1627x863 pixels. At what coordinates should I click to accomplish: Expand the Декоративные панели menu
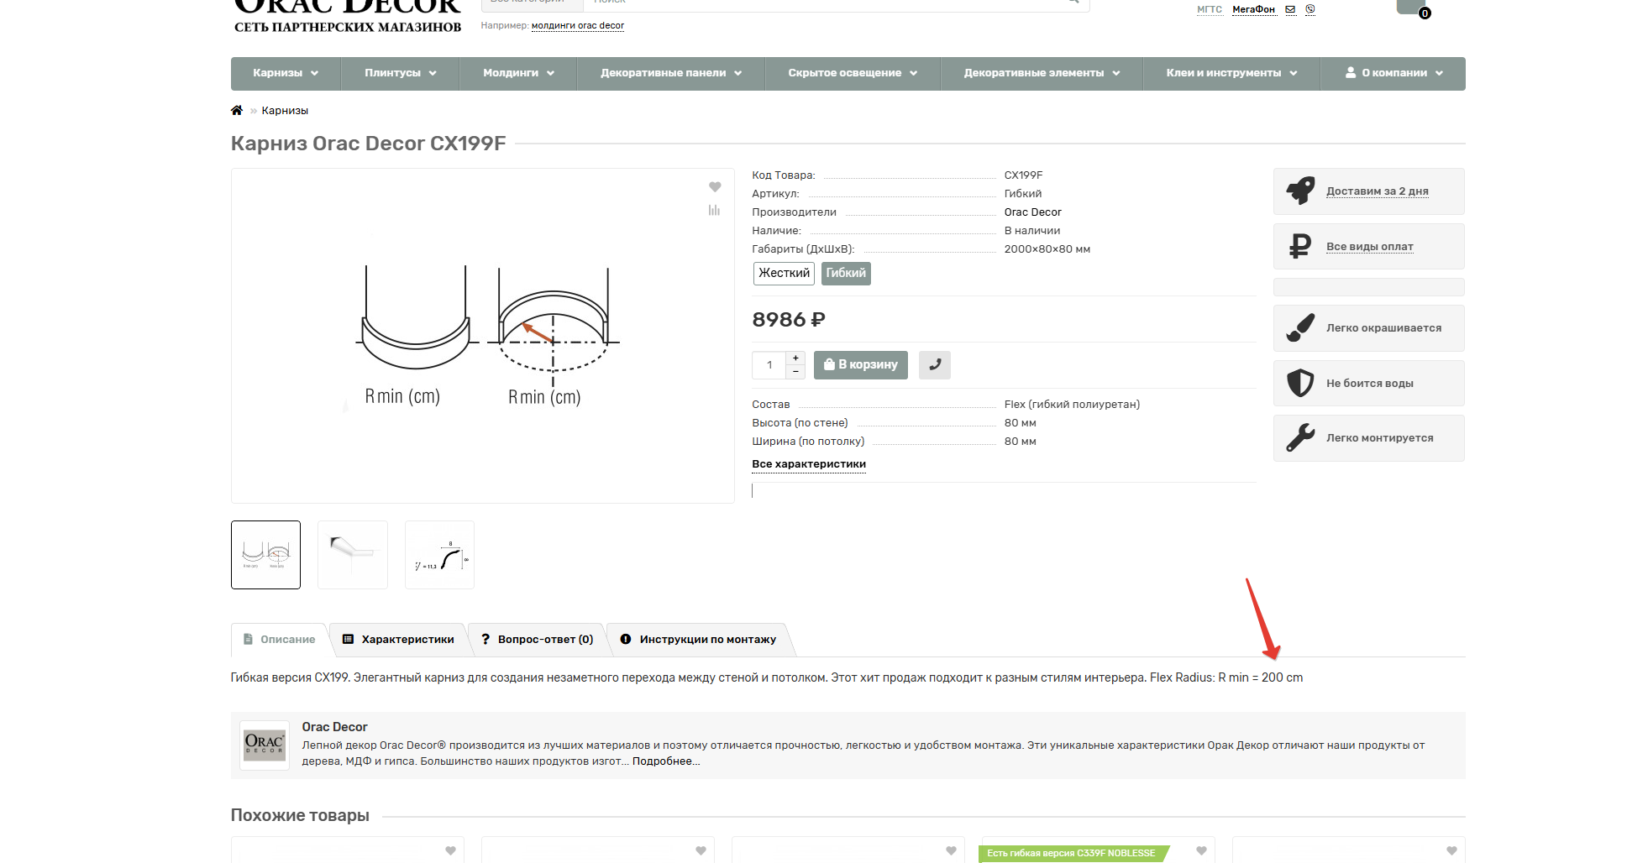671,73
